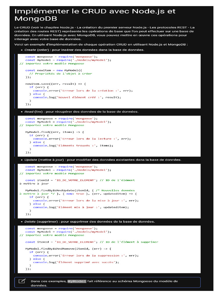Click 'Erreur lors de la lecture' string
This screenshot has height=297, width=223.
[89, 139]
